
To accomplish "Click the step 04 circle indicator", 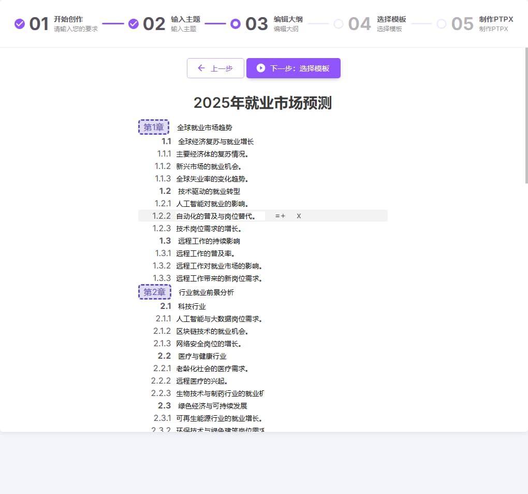I will pos(339,24).
